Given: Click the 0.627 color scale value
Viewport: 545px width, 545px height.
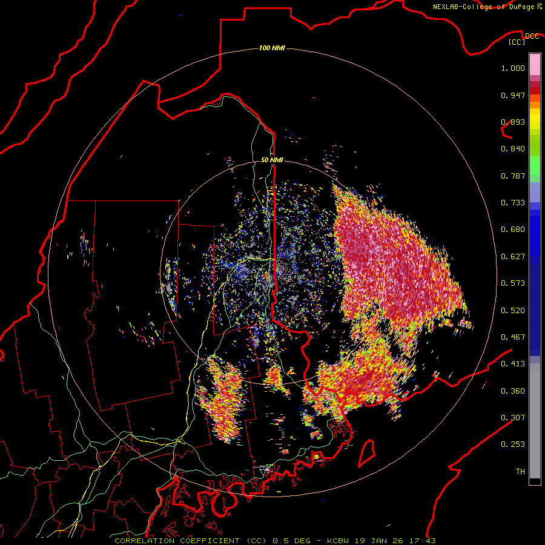Looking at the screenshot, I should (513, 257).
